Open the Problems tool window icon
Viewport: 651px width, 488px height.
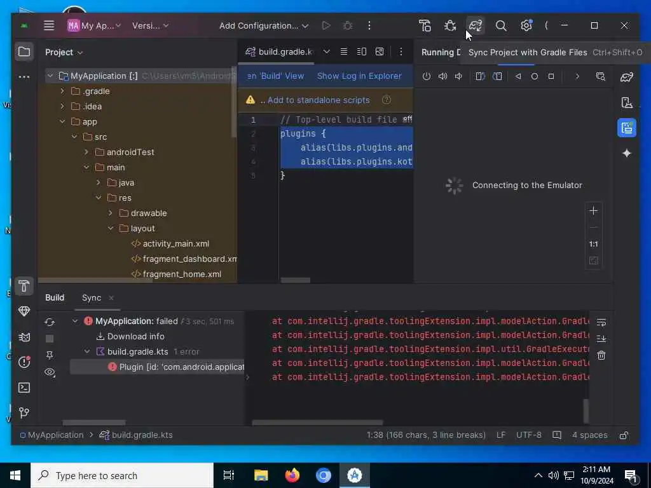pos(24,362)
